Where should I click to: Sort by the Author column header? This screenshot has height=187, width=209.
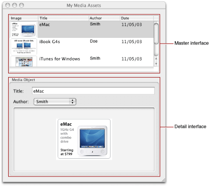(104, 18)
